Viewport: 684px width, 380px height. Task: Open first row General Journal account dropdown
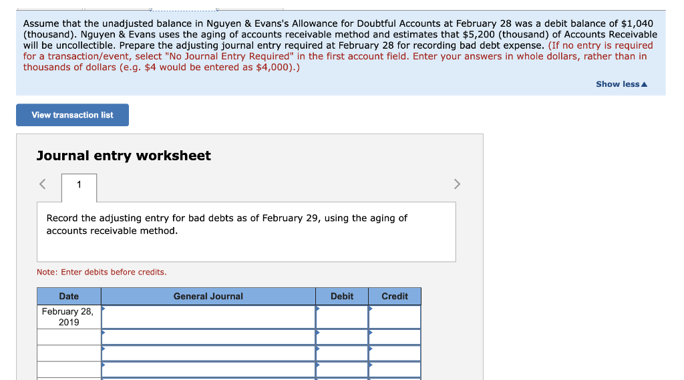tap(208, 317)
